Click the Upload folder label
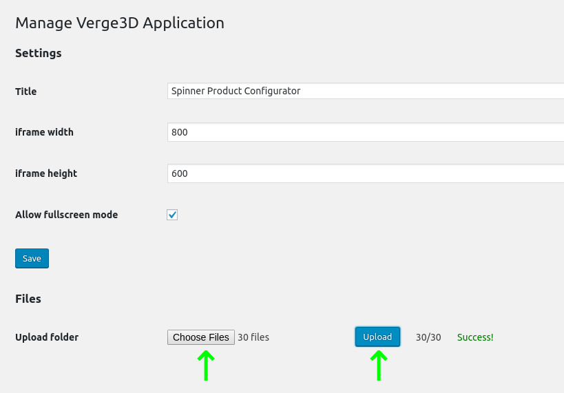564x393 pixels. pyautogui.click(x=47, y=337)
